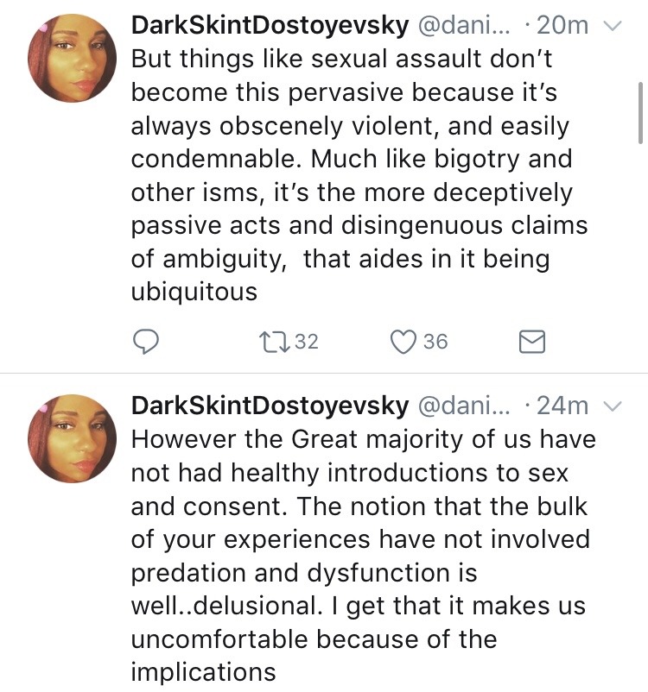
Task: Tap the avatar beside the 24m tweet
Action: click(x=72, y=438)
